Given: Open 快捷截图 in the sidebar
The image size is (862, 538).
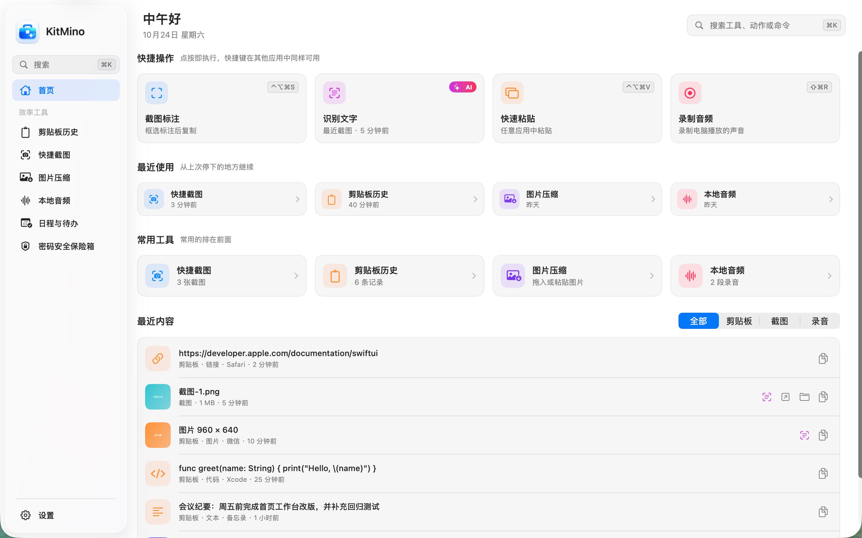Looking at the screenshot, I should click(66, 155).
